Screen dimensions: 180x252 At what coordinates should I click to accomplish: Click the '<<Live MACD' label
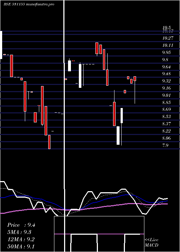[x=152, y=242]
